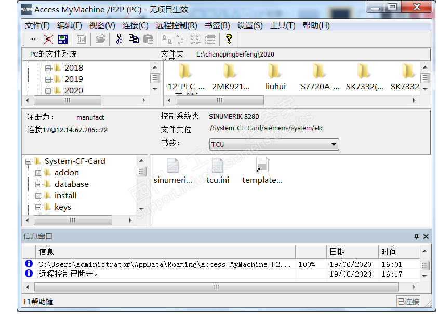The width and height of the screenshot is (438, 314).
Task: Expand the 2019 folder node
Action: coord(48,79)
